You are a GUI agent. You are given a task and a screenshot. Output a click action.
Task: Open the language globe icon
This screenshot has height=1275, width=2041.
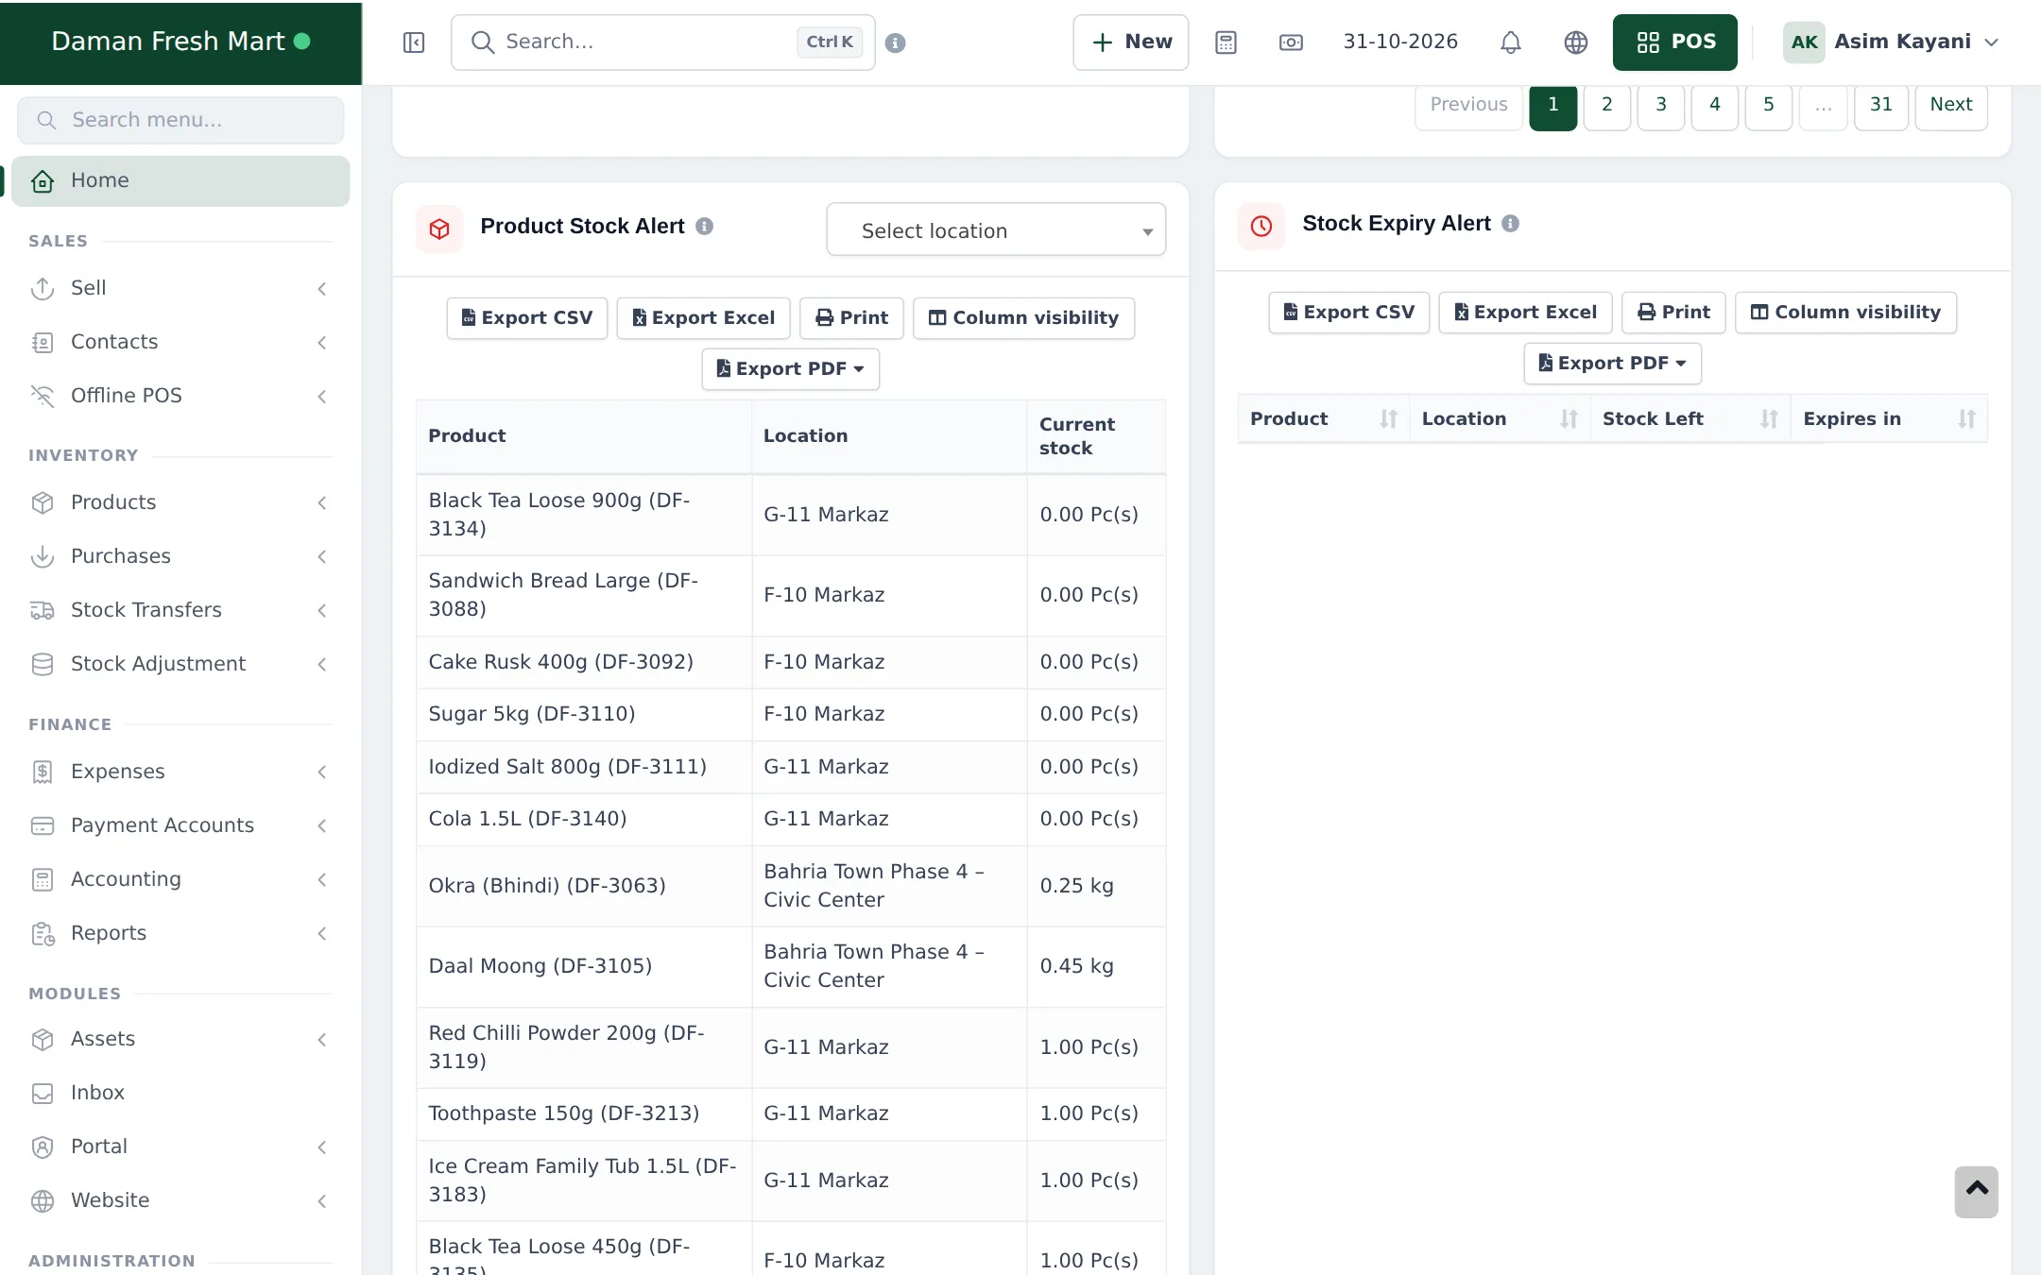[1575, 42]
